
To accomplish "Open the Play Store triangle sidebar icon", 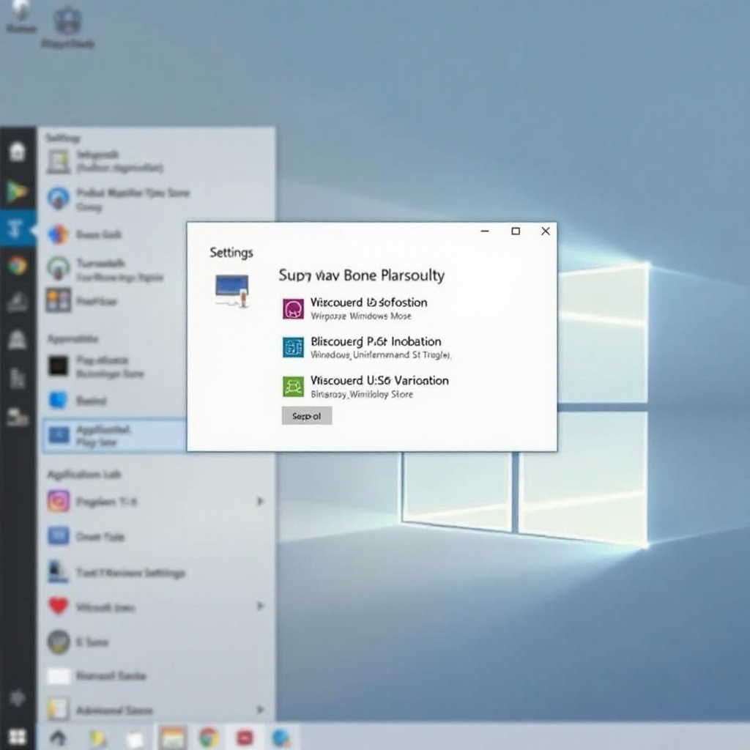I will [17, 192].
